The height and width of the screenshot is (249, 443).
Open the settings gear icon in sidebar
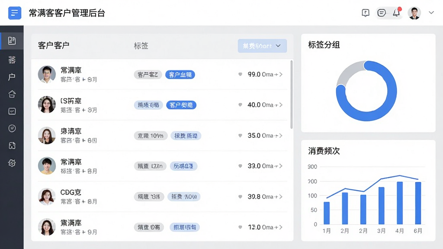(x=12, y=163)
